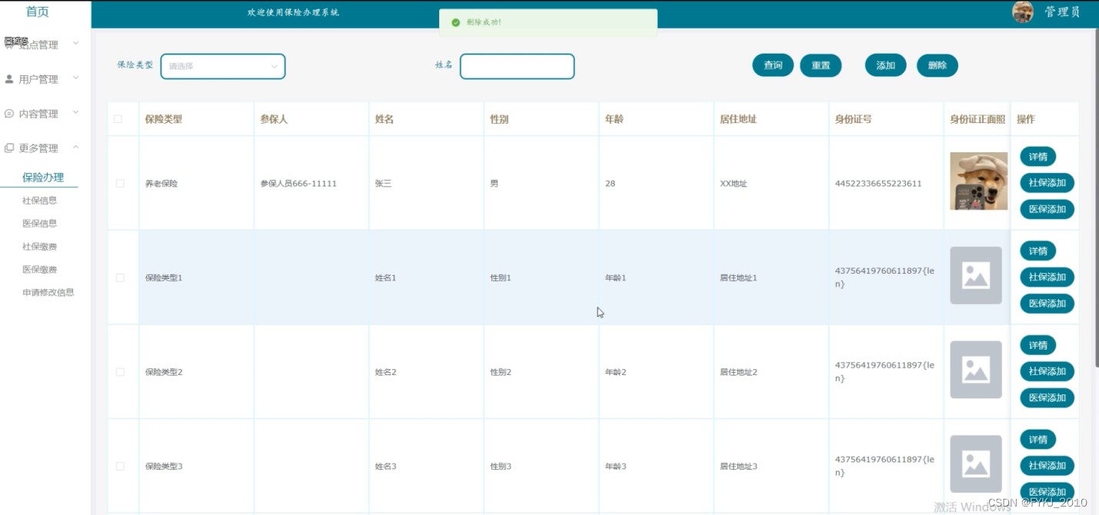This screenshot has width=1099, height=515.
Task: Click the 性别 column header
Action: coord(499,119)
